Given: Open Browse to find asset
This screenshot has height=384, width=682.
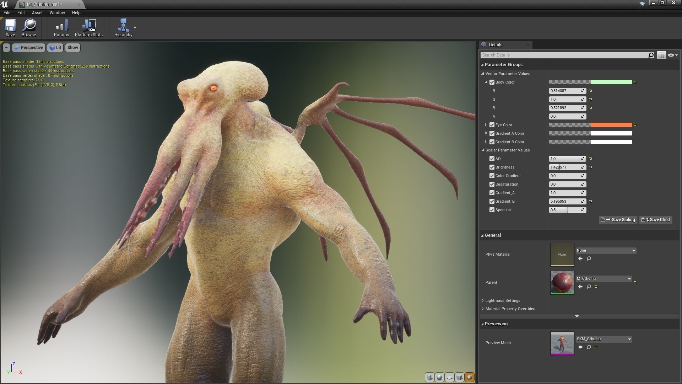Looking at the screenshot, I should tap(29, 28).
